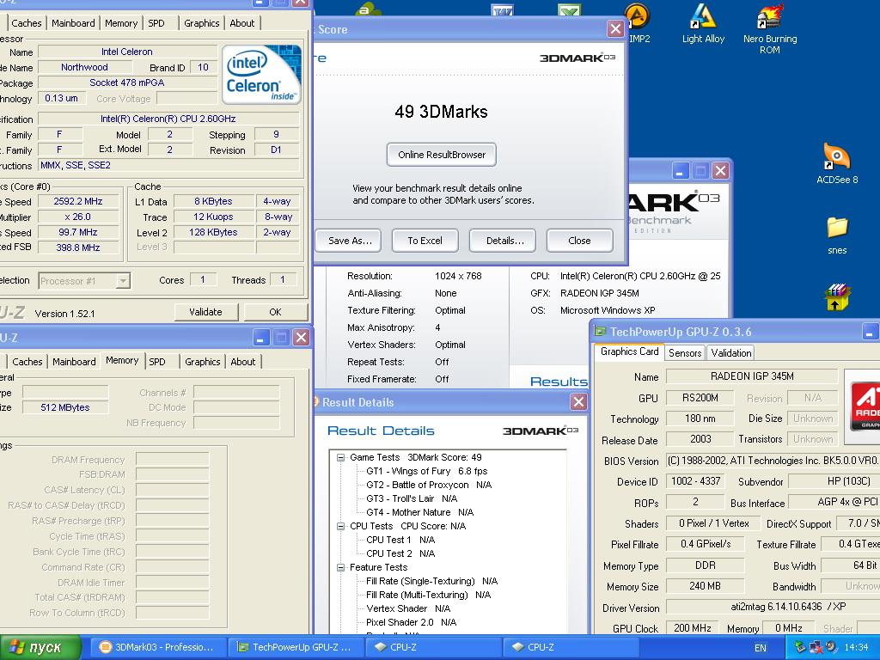Viewport: 880px width, 660px height.
Task: Click Save As... in score dialog
Action: (350, 241)
